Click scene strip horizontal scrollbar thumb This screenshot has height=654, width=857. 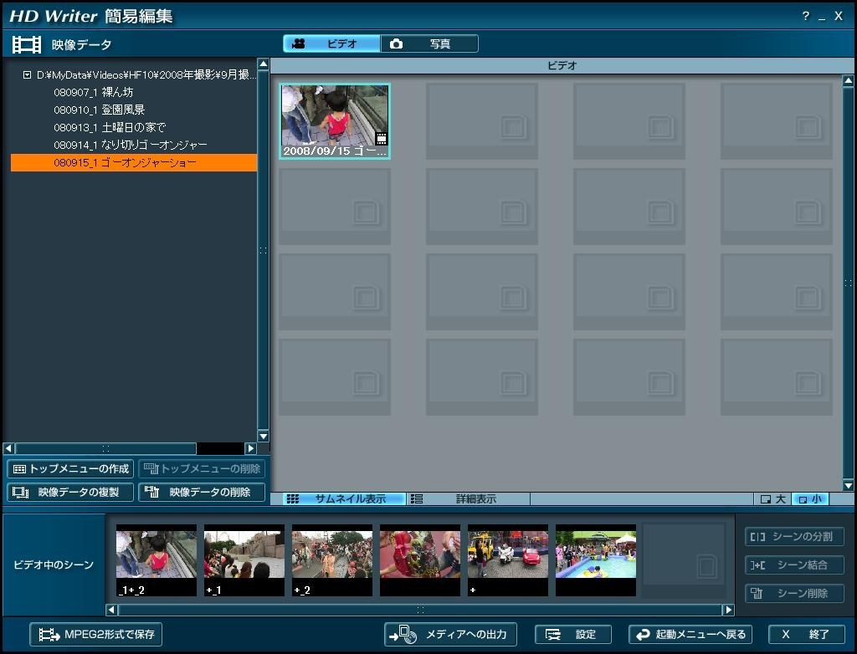[x=420, y=610]
